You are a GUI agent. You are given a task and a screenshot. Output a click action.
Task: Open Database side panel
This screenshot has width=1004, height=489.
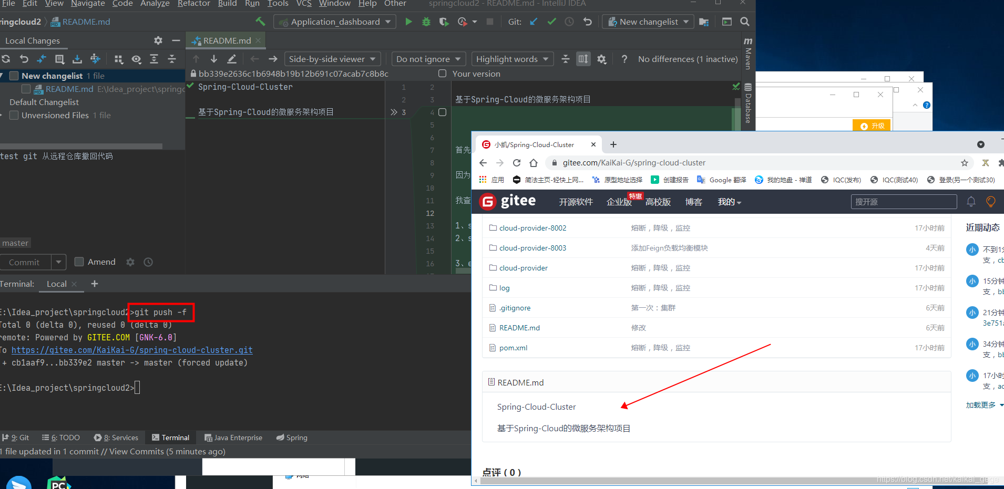click(x=748, y=103)
